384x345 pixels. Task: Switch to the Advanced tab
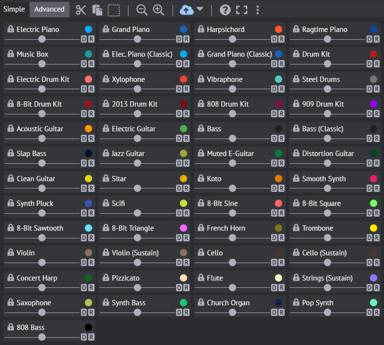[49, 9]
